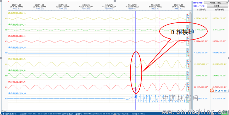Screen dimensions: 229x115
Task: Click the top up-arrow icon for channel Ua
Action: click(x=188, y=61)
